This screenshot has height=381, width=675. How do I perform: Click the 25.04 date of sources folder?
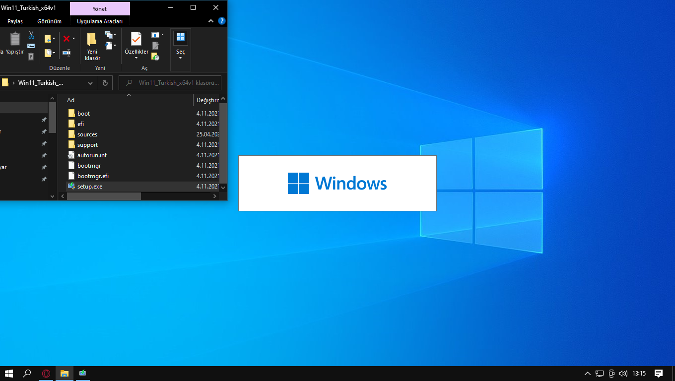[207, 134]
